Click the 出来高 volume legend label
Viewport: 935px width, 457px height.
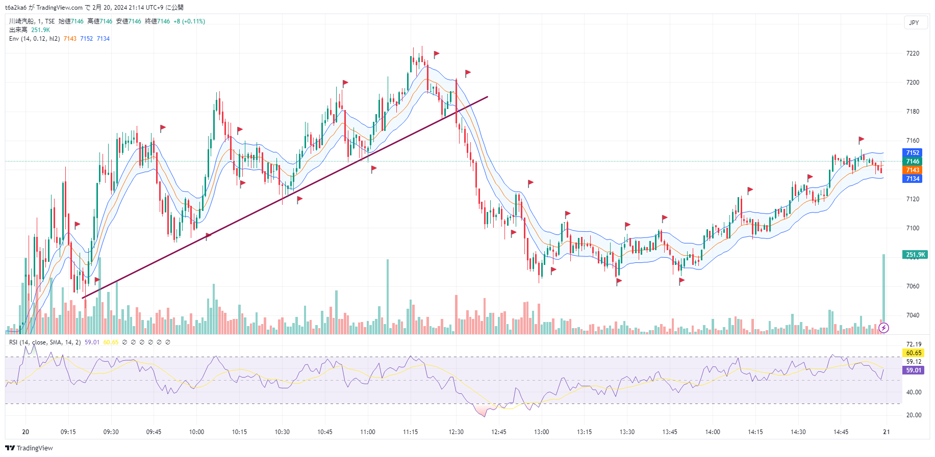(x=18, y=30)
